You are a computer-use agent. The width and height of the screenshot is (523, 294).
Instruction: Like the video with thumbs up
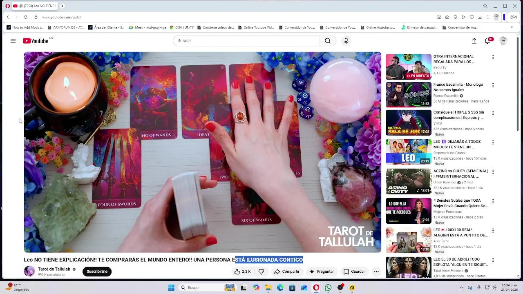click(243, 272)
